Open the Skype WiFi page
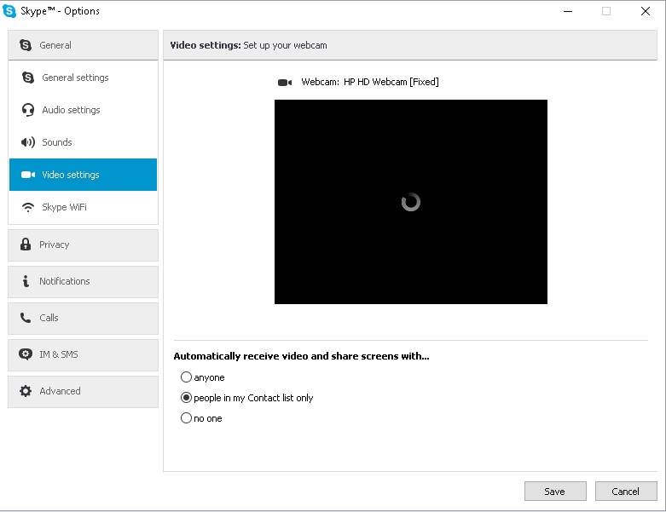 84,207
